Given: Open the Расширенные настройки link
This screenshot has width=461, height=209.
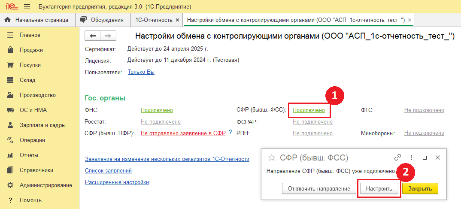Looking at the screenshot, I should tap(117, 182).
